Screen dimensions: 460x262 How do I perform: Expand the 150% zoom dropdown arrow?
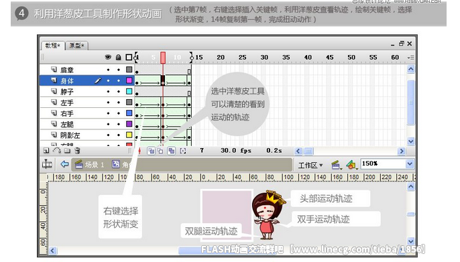pos(410,163)
